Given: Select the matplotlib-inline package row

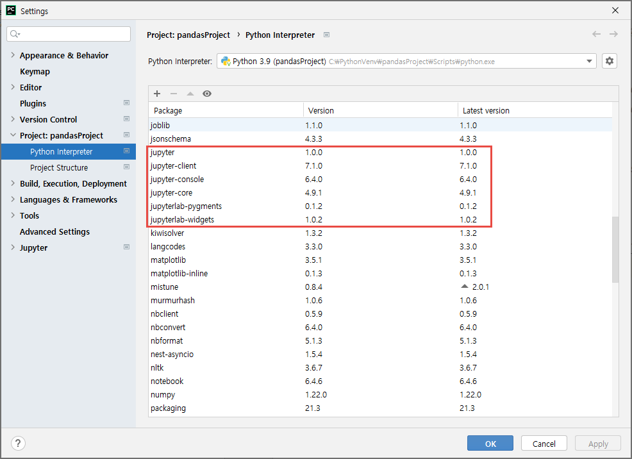Looking at the screenshot, I should coord(380,273).
